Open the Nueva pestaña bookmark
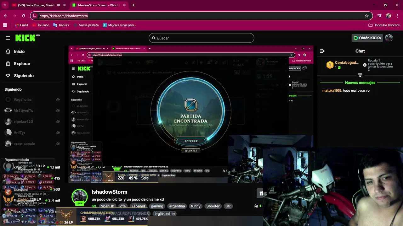Image resolution: width=403 pixels, height=226 pixels. [86, 25]
